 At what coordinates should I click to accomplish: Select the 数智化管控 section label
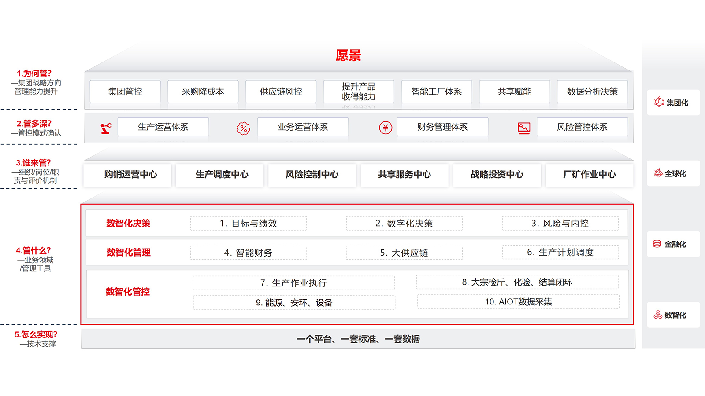tap(127, 291)
